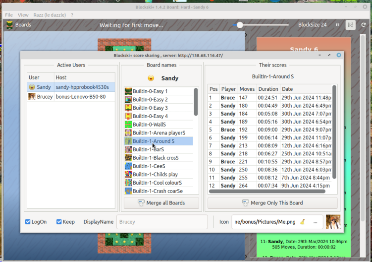Click the Boards icon in toolbar
372x262 pixels.
pos(9,25)
